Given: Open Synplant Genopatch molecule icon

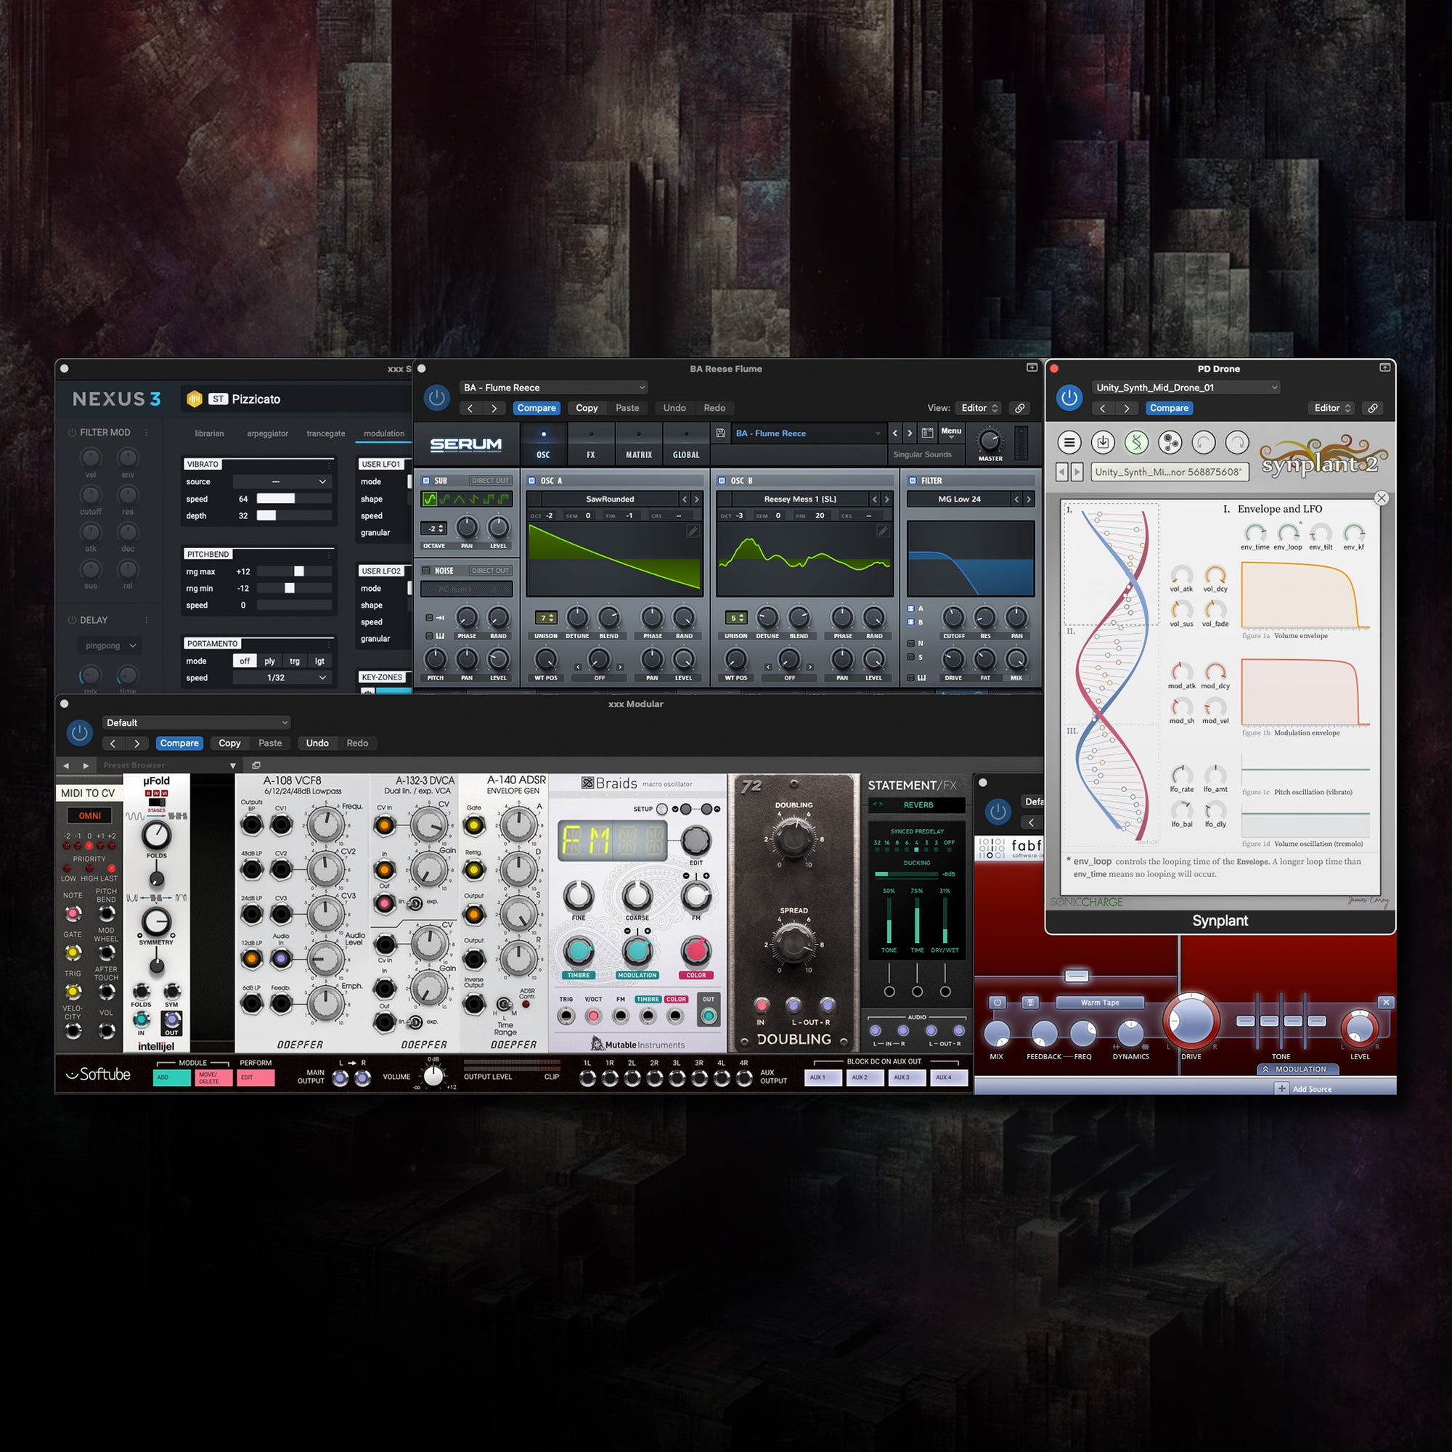Looking at the screenshot, I should pyautogui.click(x=1170, y=443).
